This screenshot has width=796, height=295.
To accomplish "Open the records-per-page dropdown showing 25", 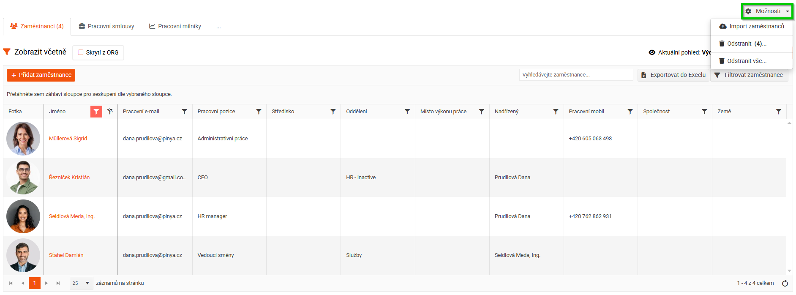I will [81, 283].
